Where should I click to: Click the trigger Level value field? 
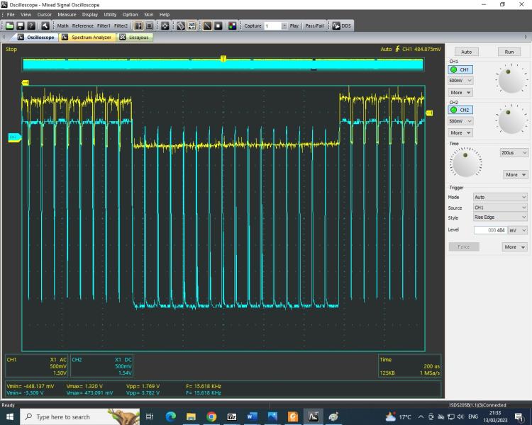[489, 230]
